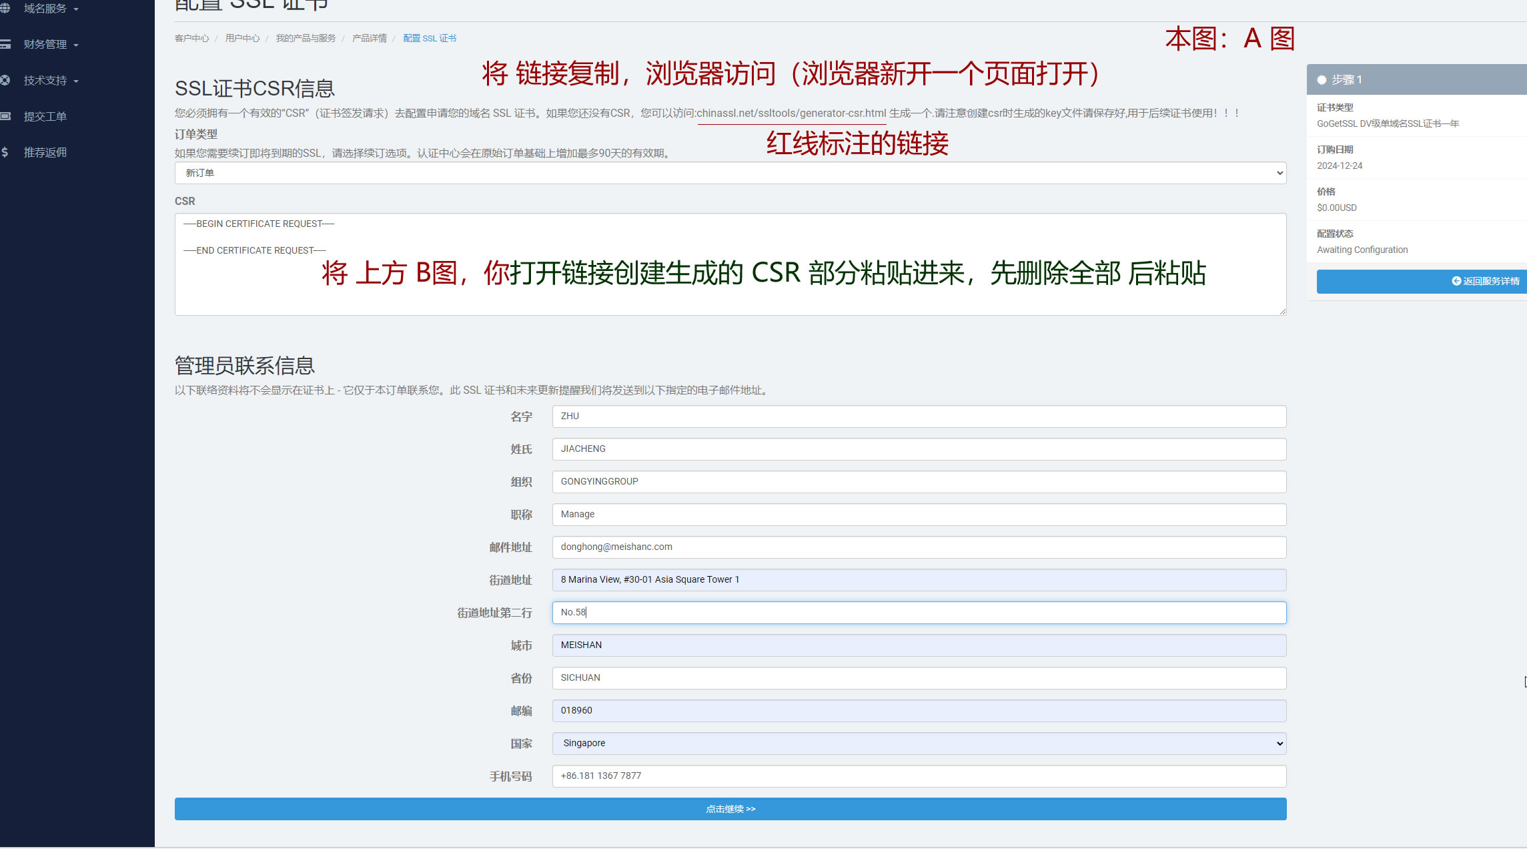Click the 邮编 field containing 018960
The image size is (1527, 849).
tap(919, 711)
